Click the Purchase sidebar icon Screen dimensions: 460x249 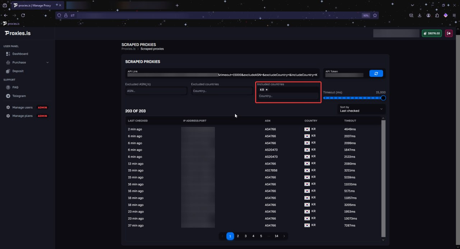pyautogui.click(x=8, y=63)
